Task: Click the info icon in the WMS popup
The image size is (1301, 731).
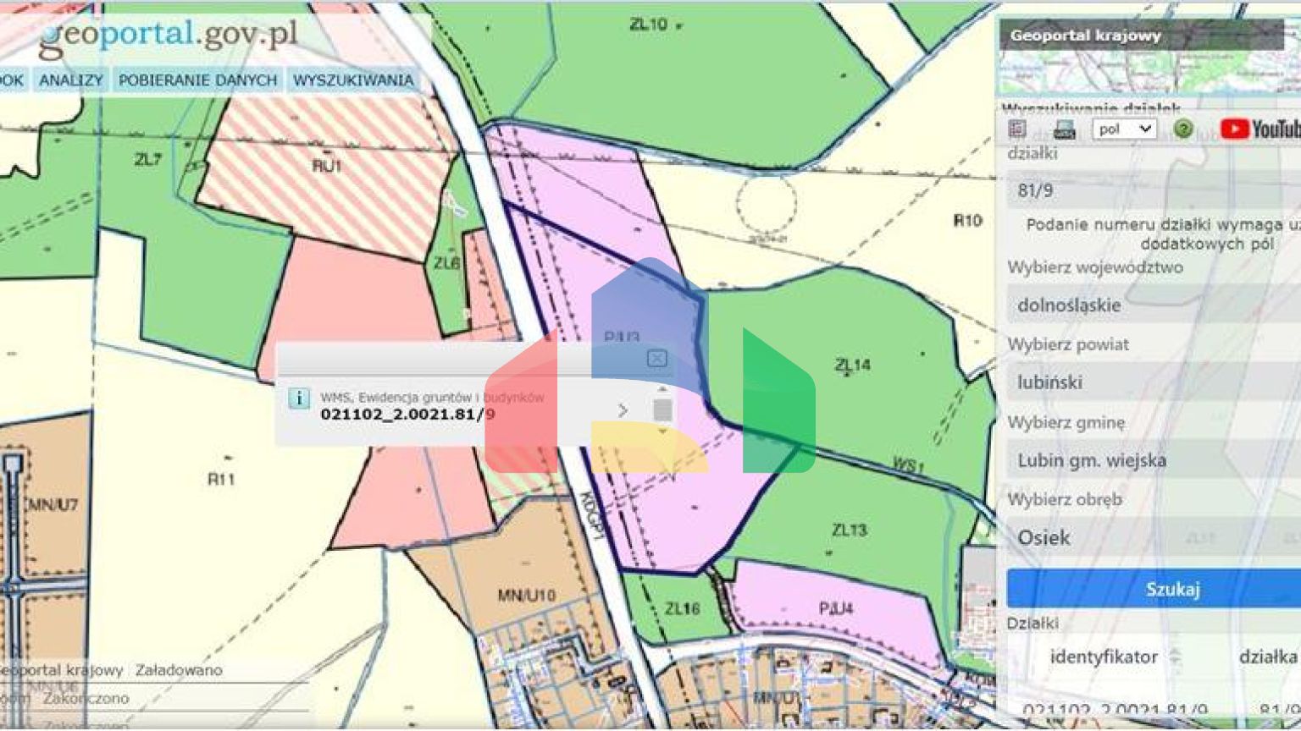Action: pos(301,398)
